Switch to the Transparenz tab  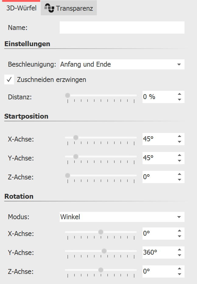coord(69,8)
